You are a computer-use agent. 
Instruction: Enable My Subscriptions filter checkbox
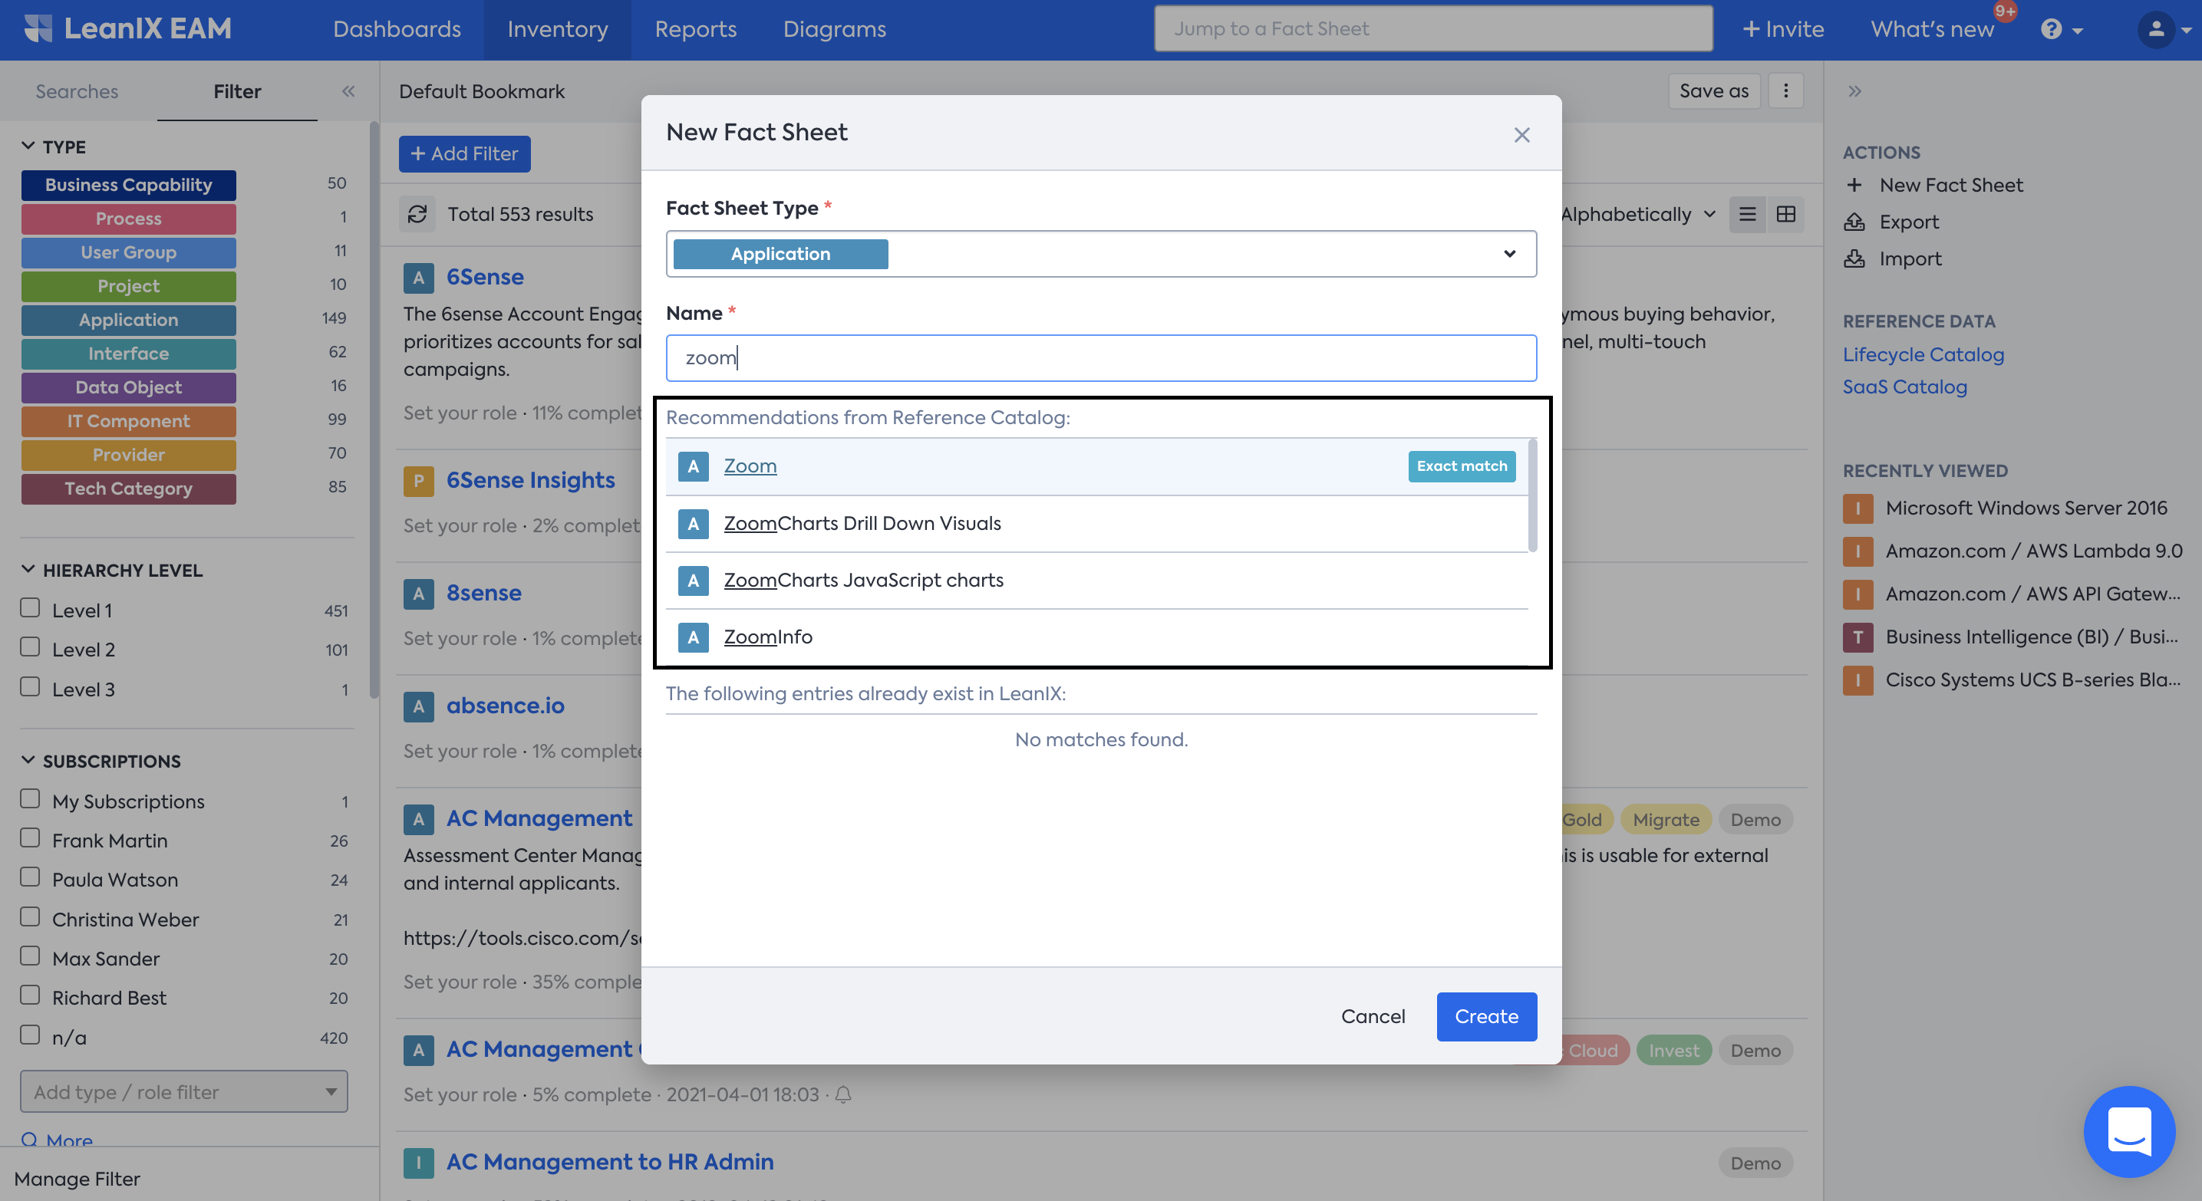[x=30, y=798]
